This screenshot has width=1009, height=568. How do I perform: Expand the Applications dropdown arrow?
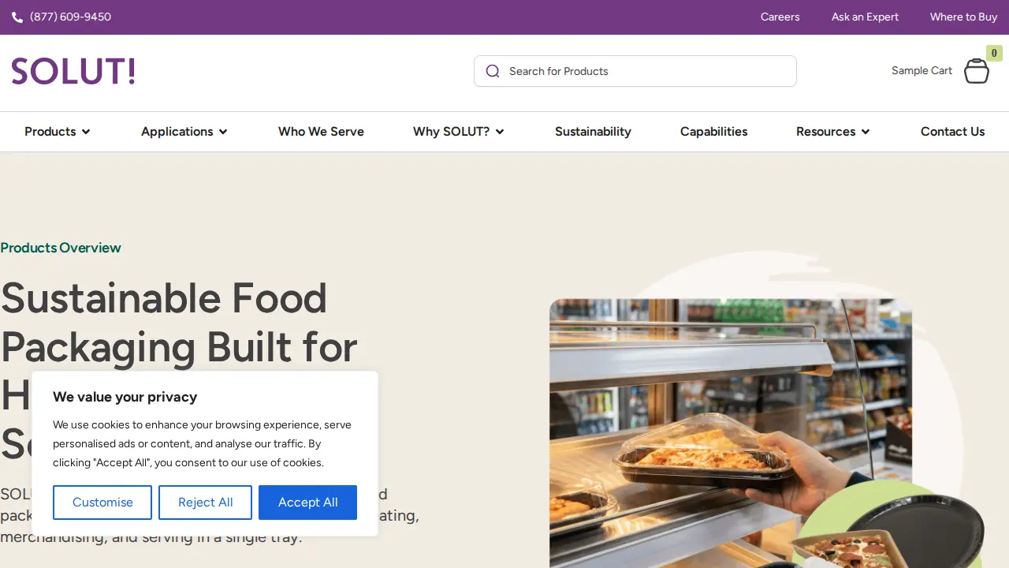pos(223,132)
